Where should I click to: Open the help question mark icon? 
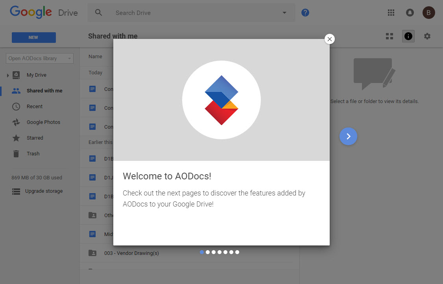[x=305, y=13]
